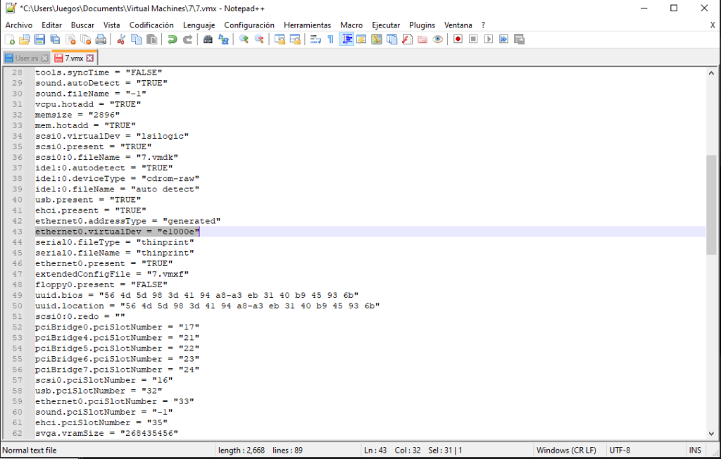
Task: Toggle the INS insert mode indicator
Action: (x=695, y=451)
